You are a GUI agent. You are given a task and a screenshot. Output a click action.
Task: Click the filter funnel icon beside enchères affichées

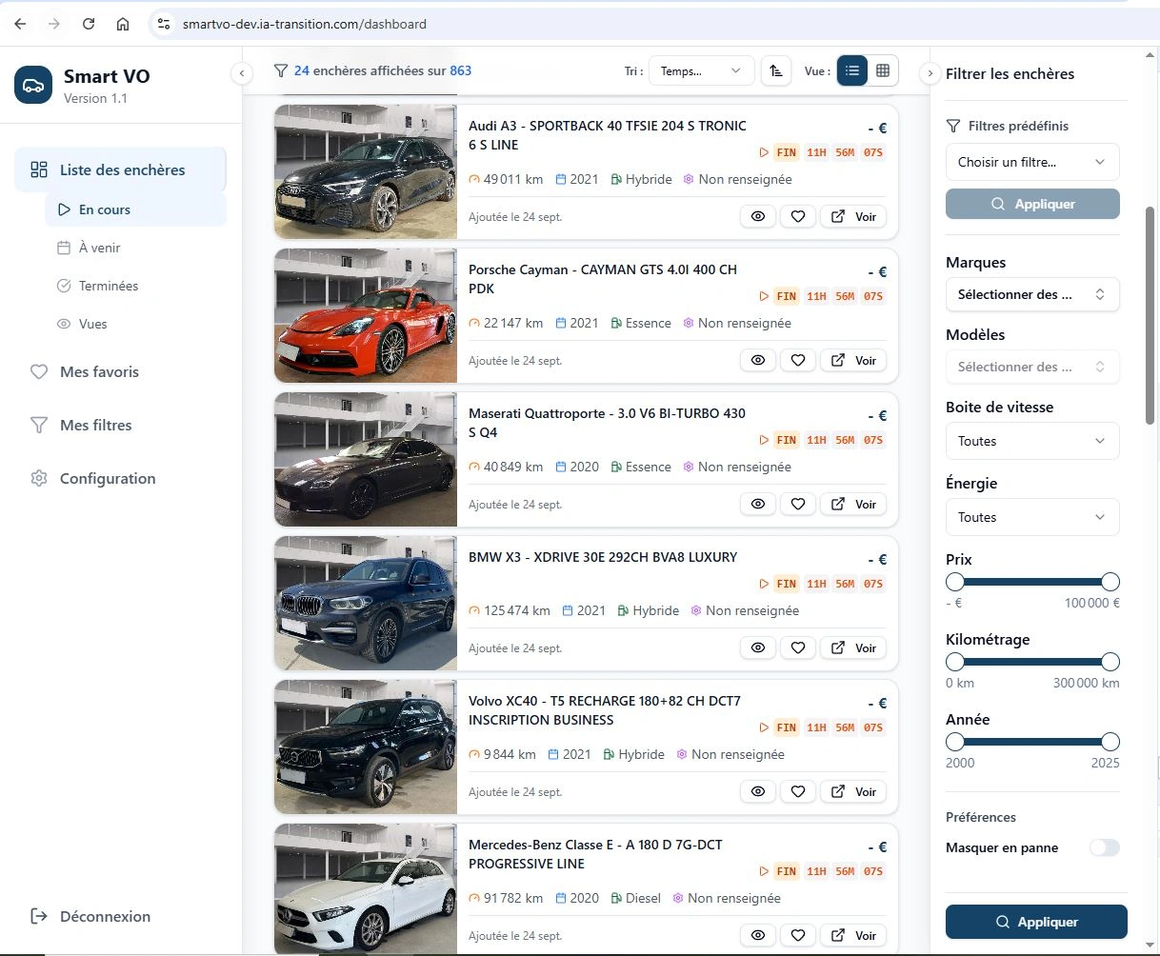281,70
